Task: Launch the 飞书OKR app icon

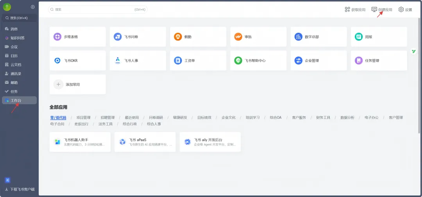Action: [57, 60]
